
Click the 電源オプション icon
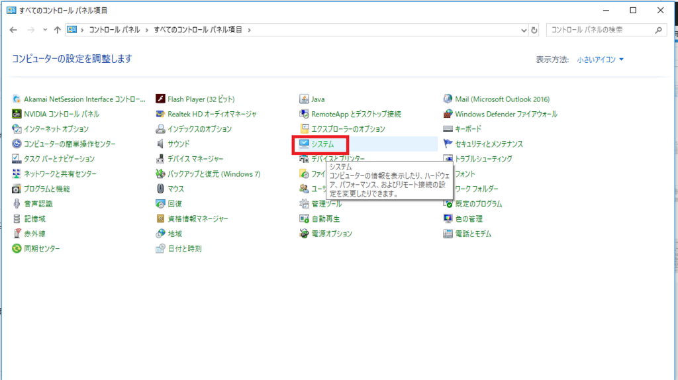(x=304, y=234)
